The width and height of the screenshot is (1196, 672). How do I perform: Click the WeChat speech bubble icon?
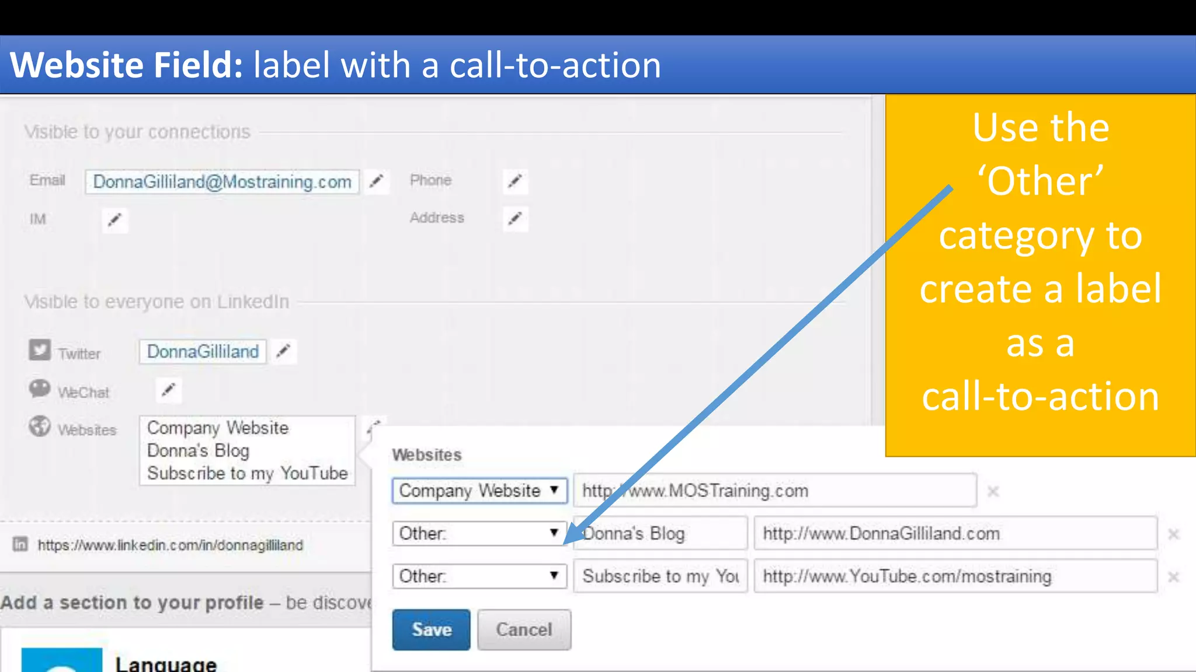(40, 388)
